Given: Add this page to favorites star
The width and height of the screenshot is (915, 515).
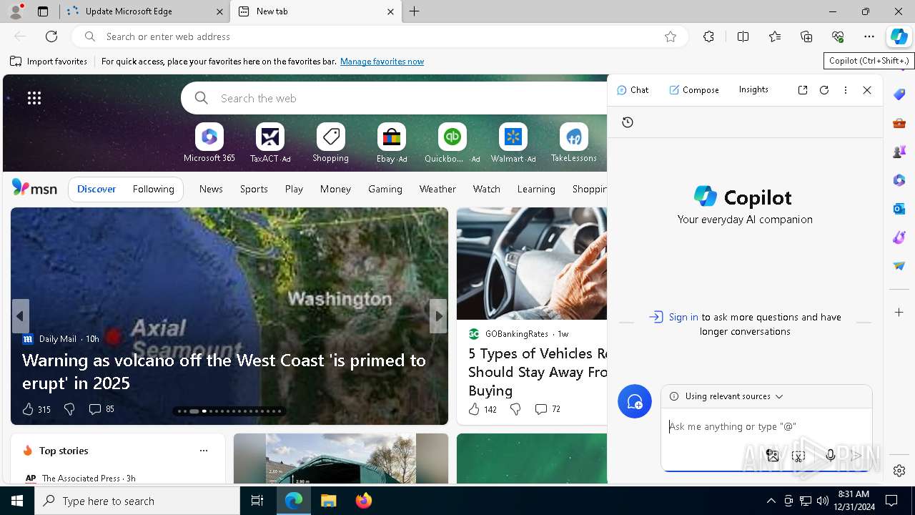Looking at the screenshot, I should pos(671,36).
